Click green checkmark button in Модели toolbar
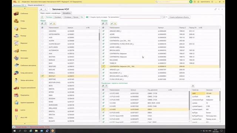 [112, 24]
